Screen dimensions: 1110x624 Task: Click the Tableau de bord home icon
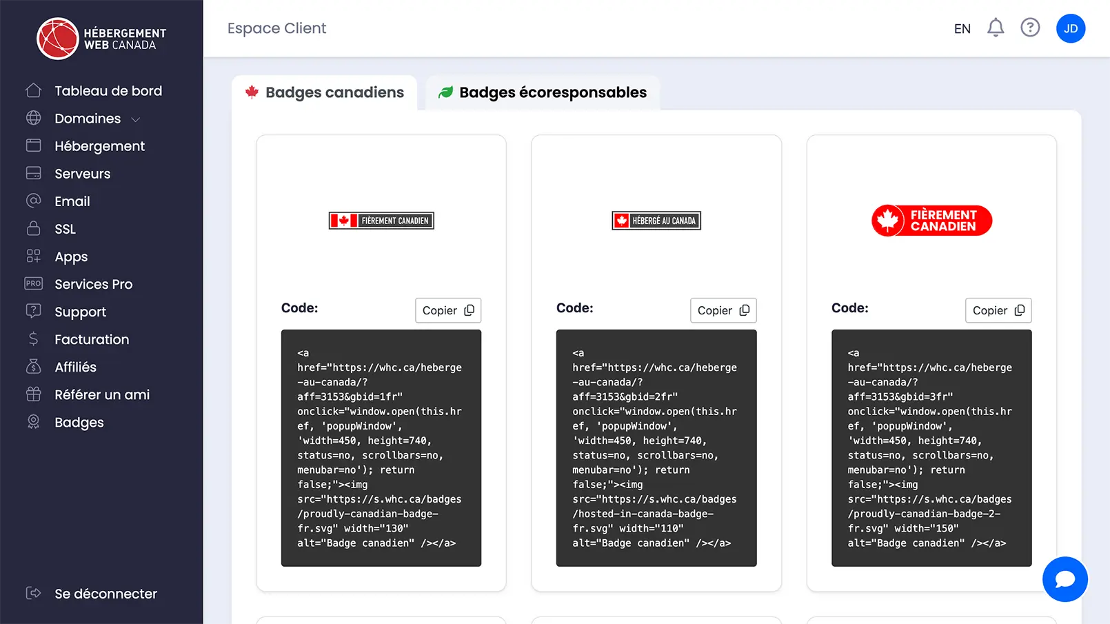[33, 90]
